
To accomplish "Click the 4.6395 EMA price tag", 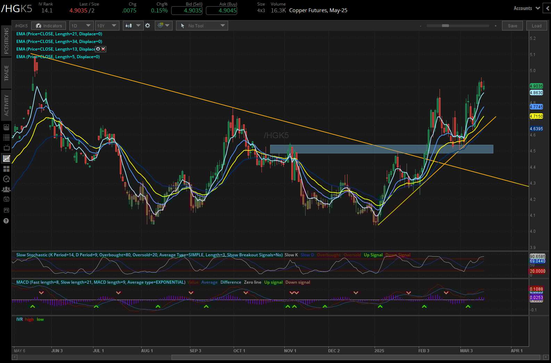I will click(x=536, y=129).
